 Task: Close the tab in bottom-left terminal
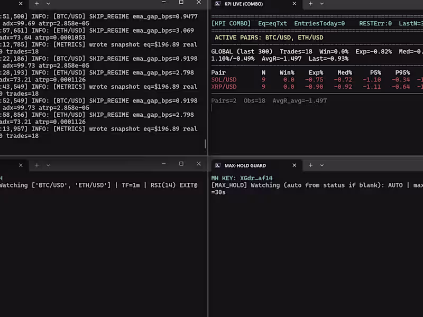point(21,165)
